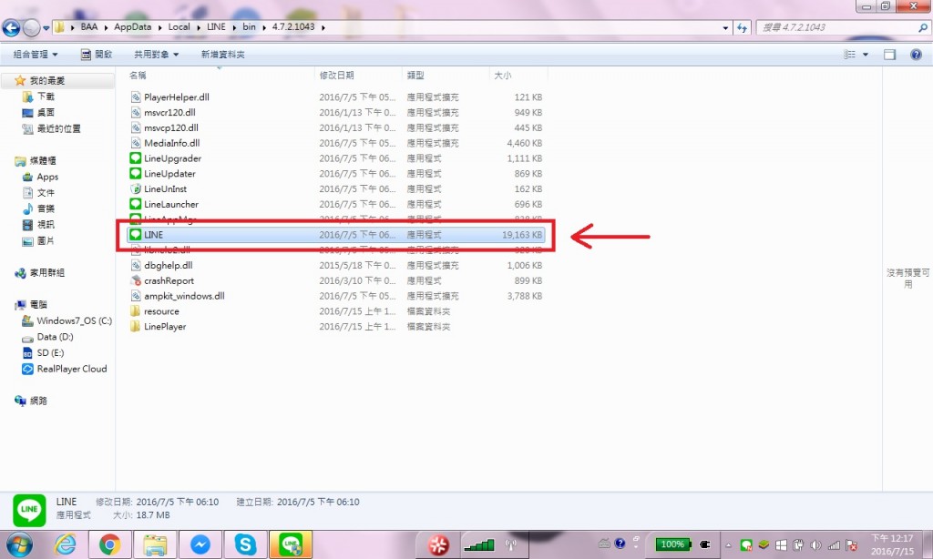This screenshot has width=933, height=559.
Task: Launch Internet Explorer from taskbar
Action: (65, 544)
